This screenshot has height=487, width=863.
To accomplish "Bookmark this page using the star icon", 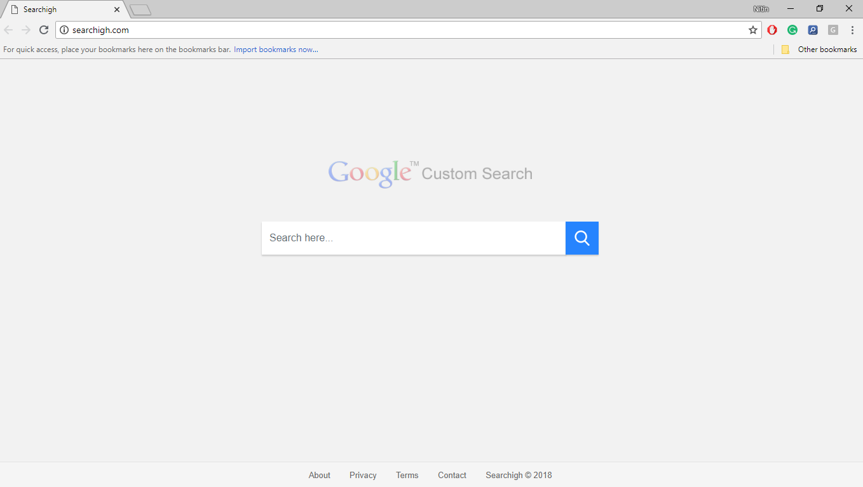I will tap(752, 29).
